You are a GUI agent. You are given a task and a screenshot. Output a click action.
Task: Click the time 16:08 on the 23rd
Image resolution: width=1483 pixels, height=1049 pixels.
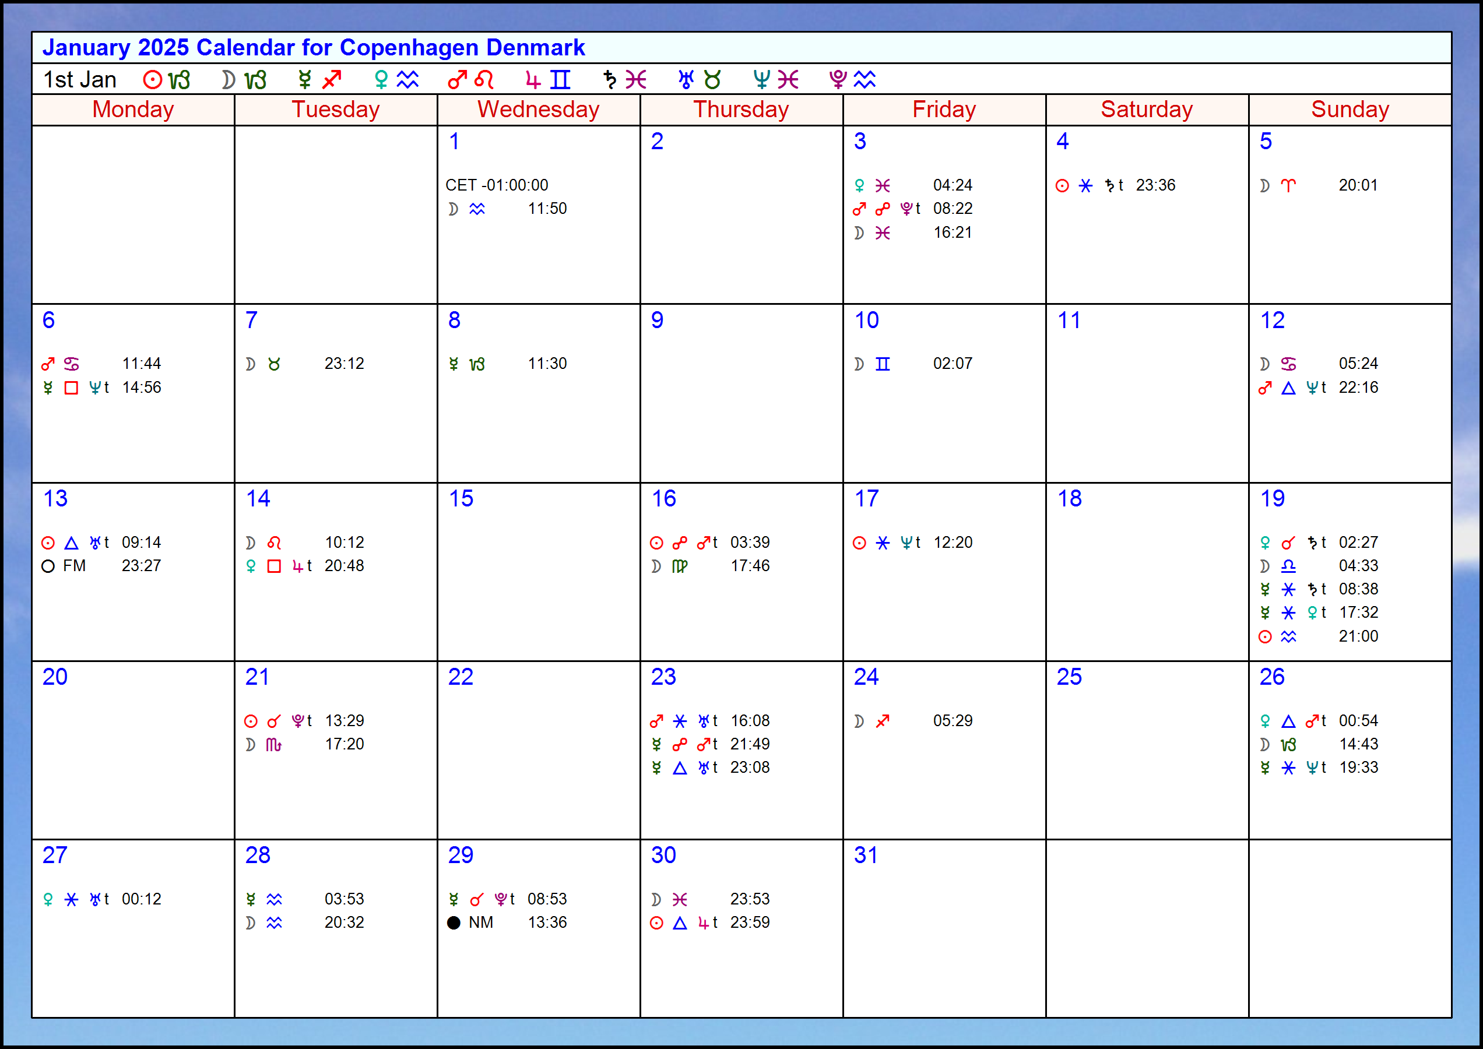(x=750, y=721)
